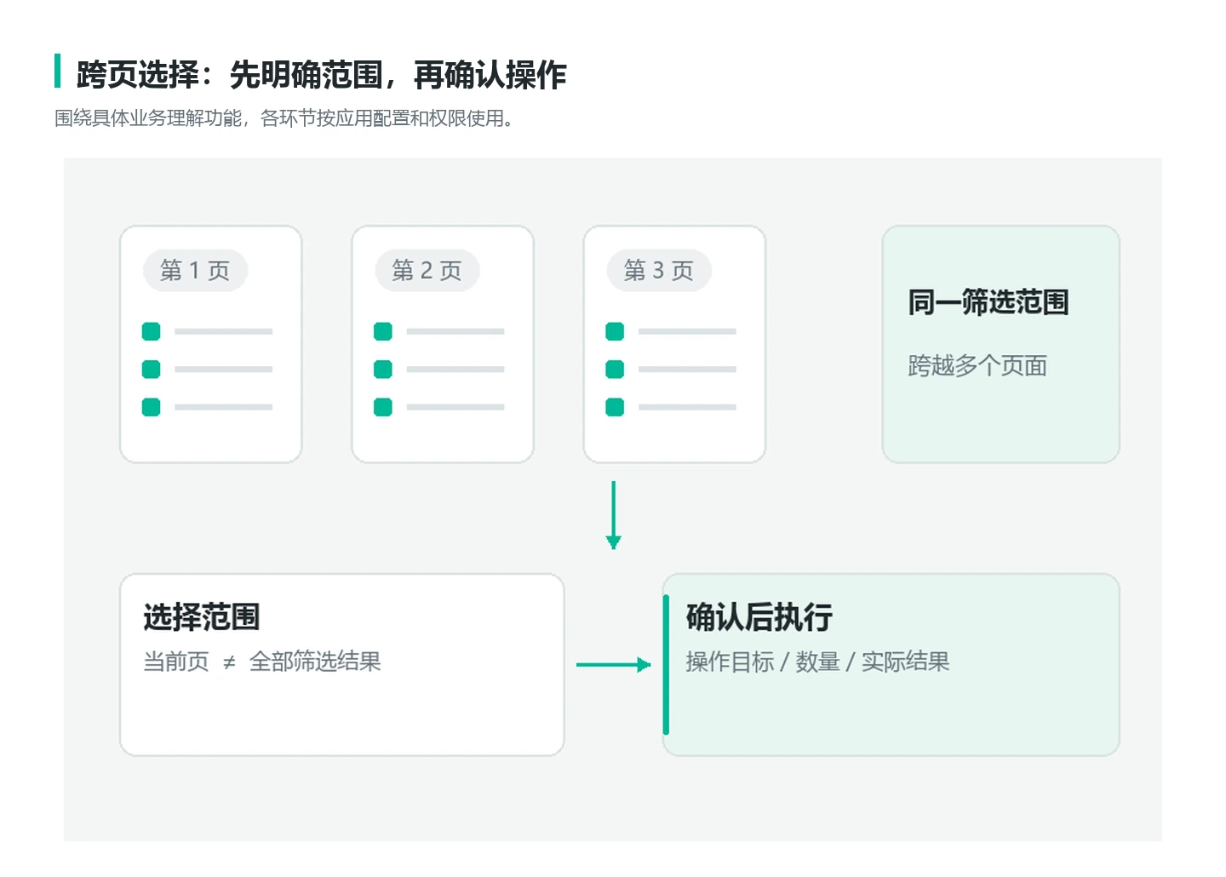Pick the bottom green bullet in 第 2 页 card
This screenshot has height=877, width=1226.
pyautogui.click(x=383, y=407)
